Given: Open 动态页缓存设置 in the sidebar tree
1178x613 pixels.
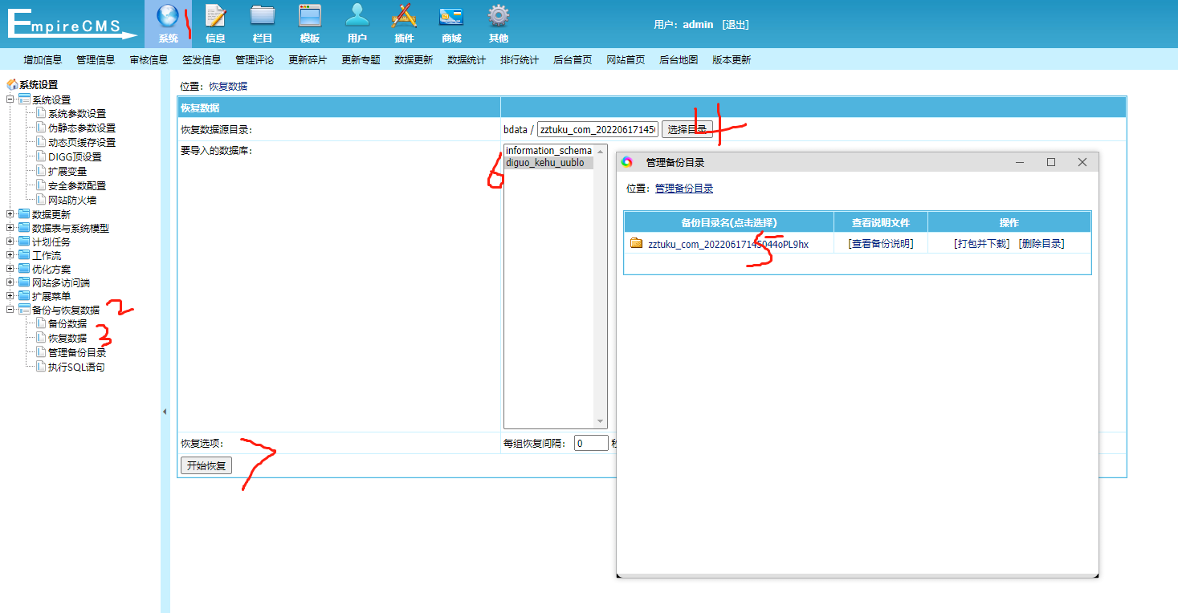Looking at the screenshot, I should (82, 142).
